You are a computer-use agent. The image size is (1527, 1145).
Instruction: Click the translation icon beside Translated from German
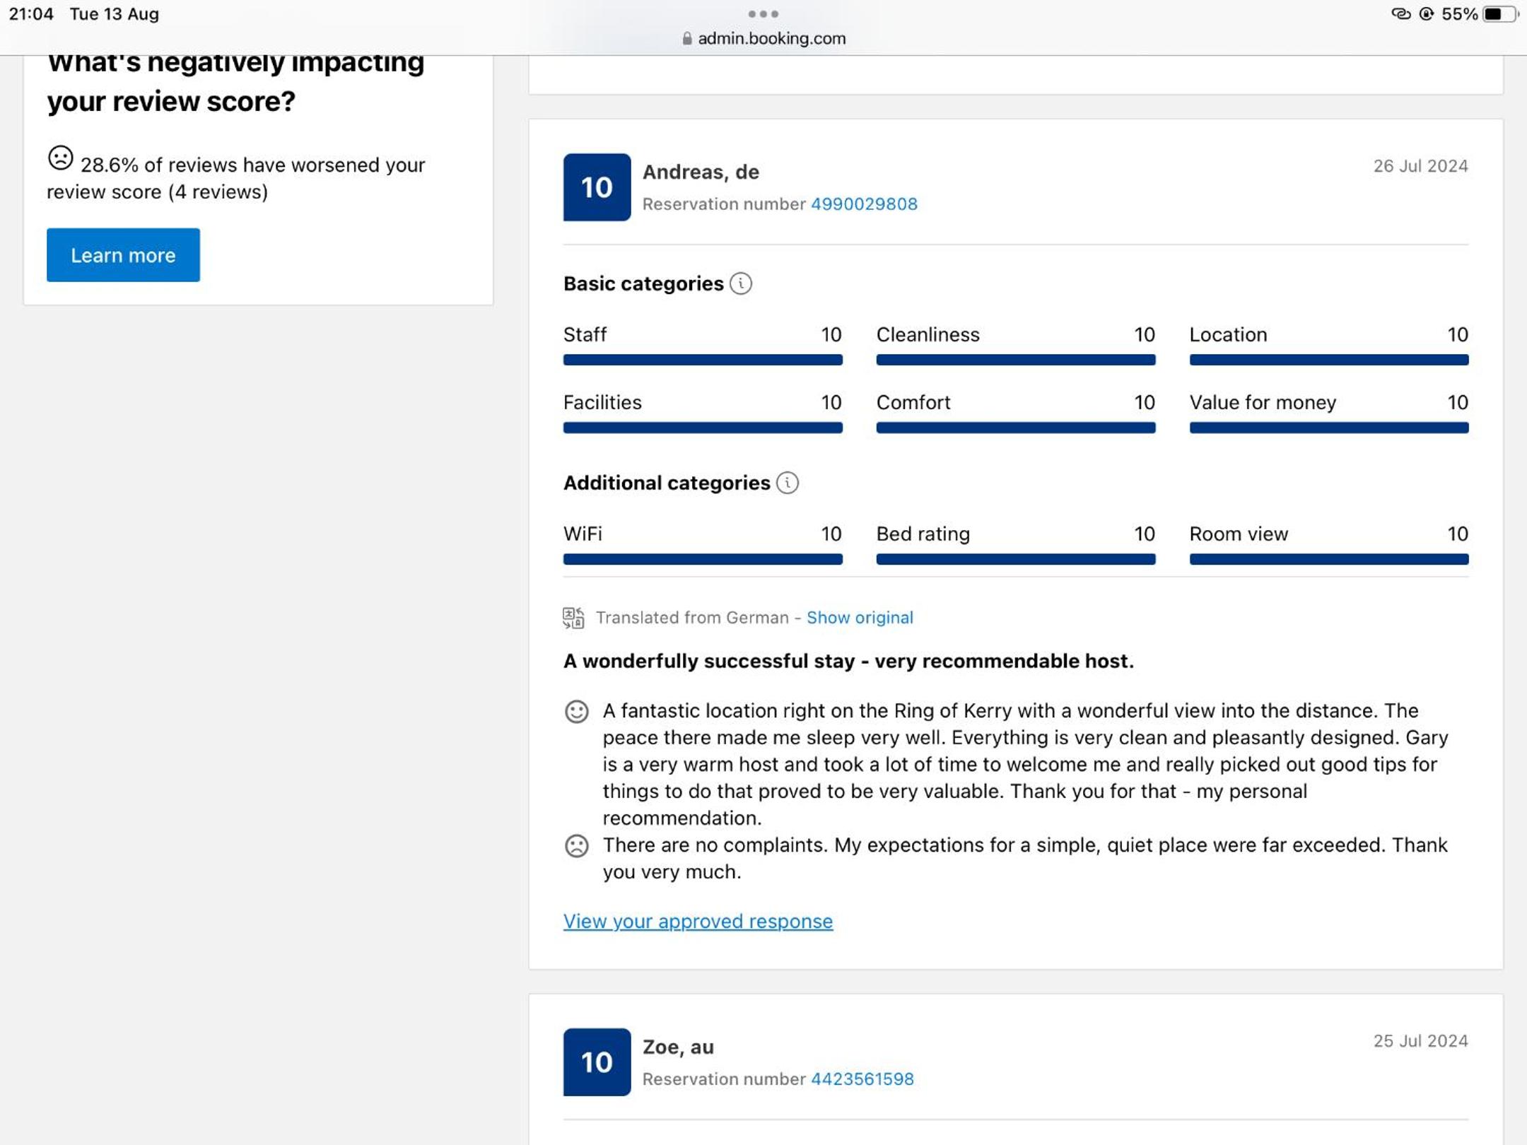[x=573, y=618]
